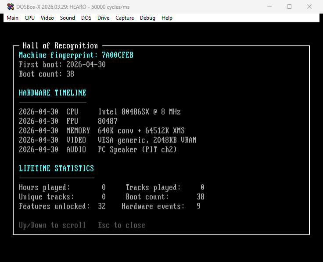Click the 'Up/Down to scroll' hint
323x262 pixels.
click(52, 225)
